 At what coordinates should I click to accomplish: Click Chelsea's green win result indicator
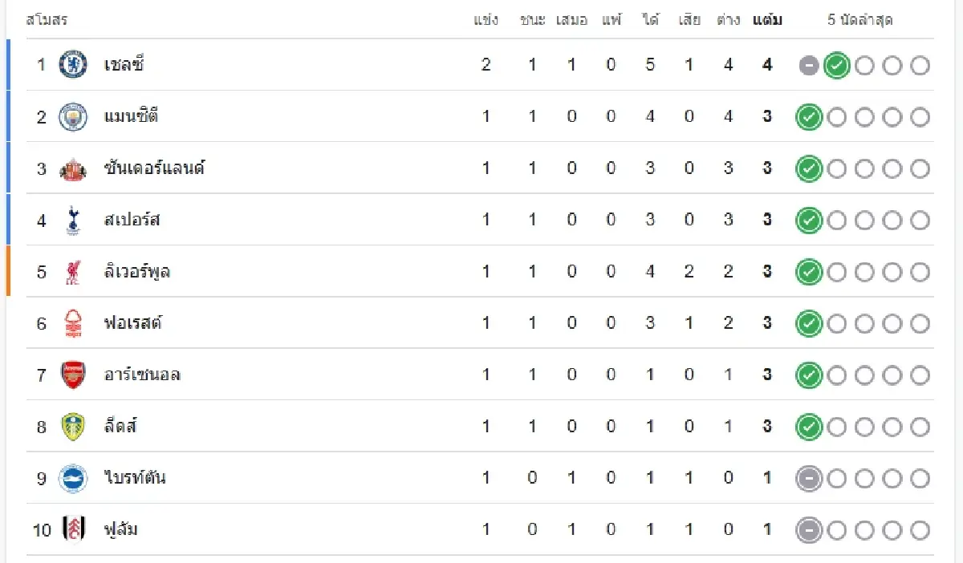click(x=836, y=66)
